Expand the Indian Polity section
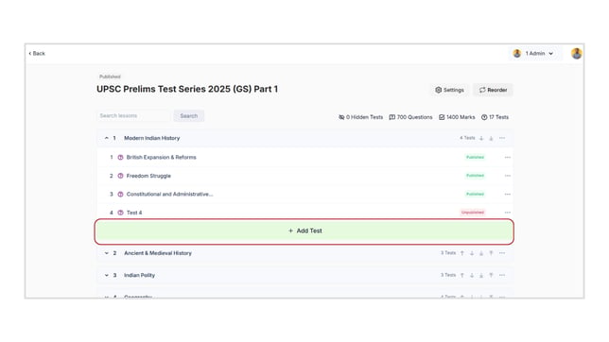 tap(107, 275)
